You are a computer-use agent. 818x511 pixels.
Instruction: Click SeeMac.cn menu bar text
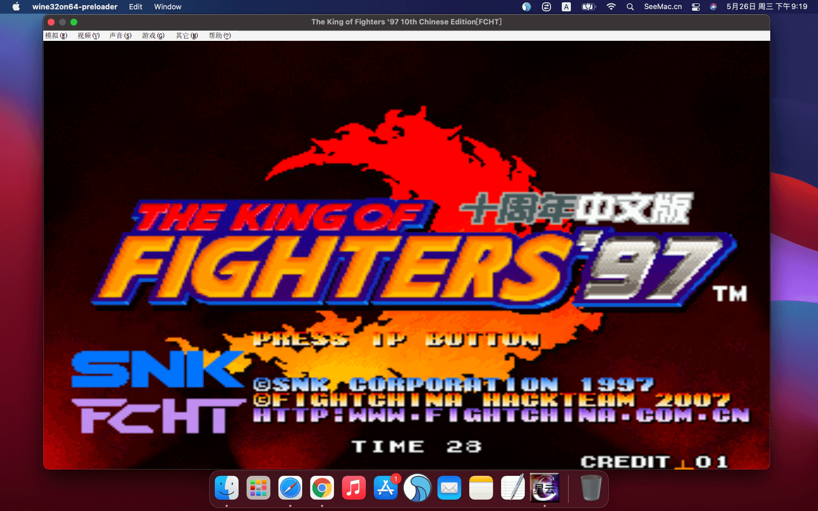(663, 7)
